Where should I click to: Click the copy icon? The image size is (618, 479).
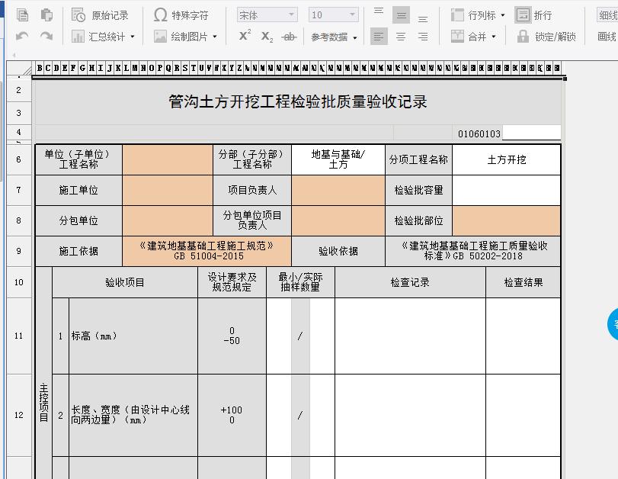pos(23,15)
